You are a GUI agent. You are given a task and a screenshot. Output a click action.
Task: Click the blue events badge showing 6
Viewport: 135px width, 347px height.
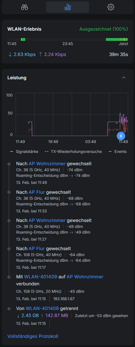click(x=121, y=136)
